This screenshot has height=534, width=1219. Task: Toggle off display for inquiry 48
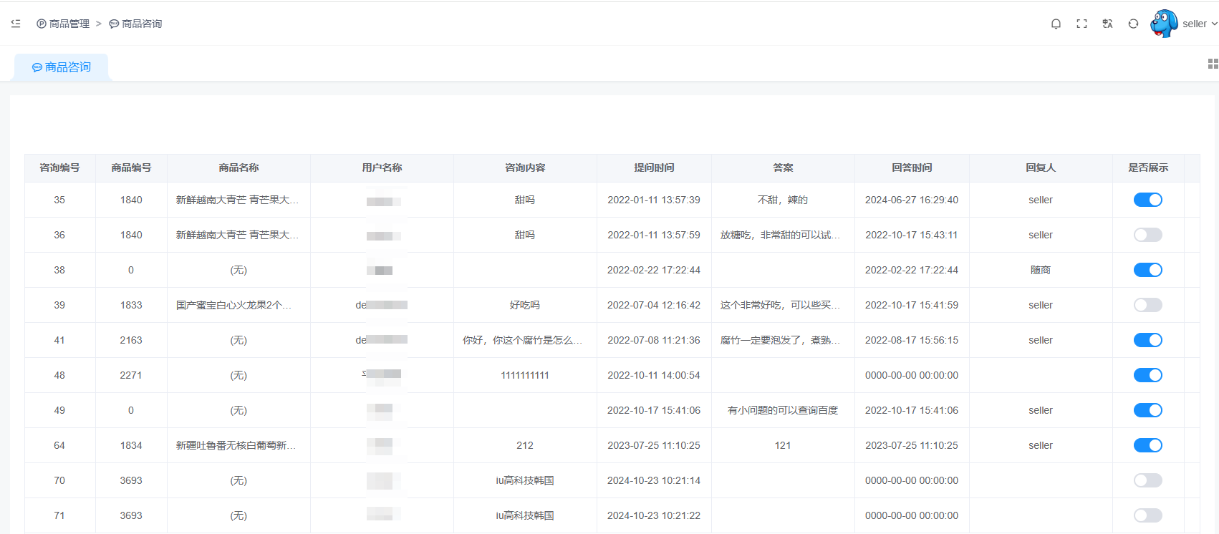tap(1147, 375)
